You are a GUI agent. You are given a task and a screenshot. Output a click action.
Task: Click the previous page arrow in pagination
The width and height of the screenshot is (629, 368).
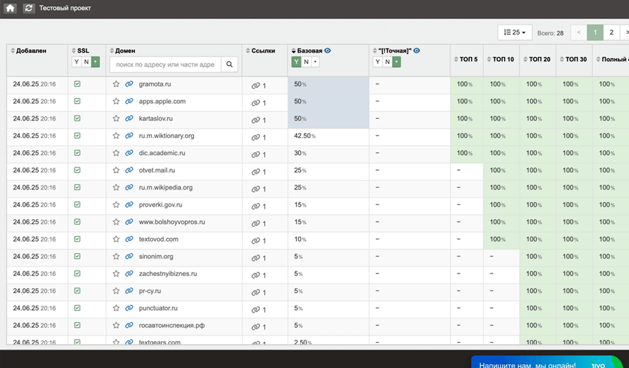coord(579,33)
